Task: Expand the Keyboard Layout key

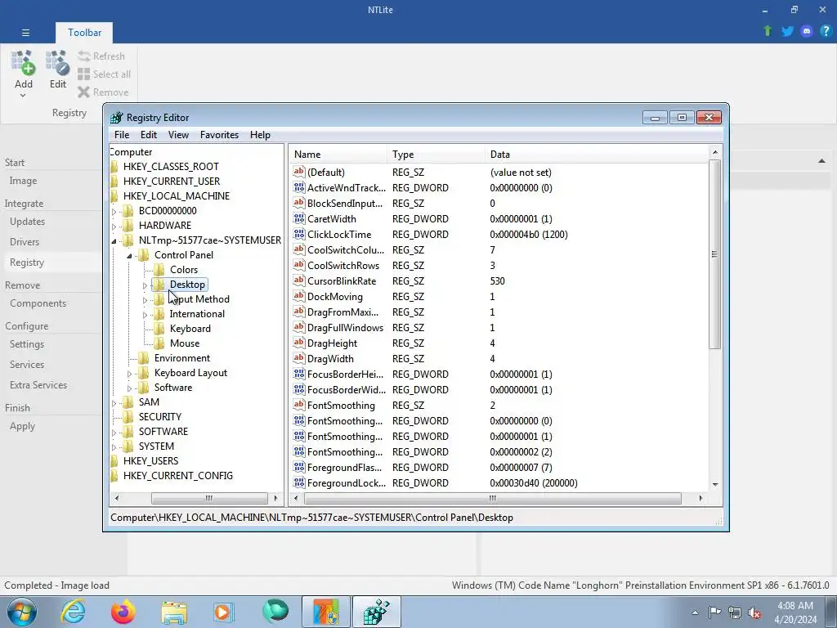Action: tap(129, 374)
